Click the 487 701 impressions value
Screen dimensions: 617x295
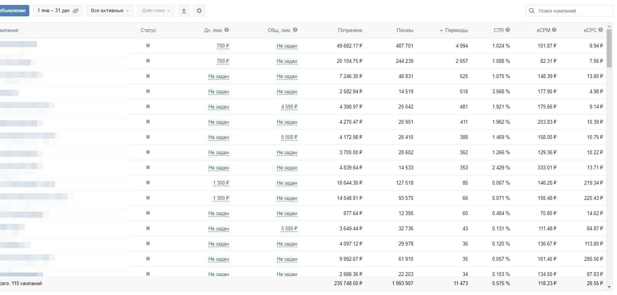coord(404,46)
